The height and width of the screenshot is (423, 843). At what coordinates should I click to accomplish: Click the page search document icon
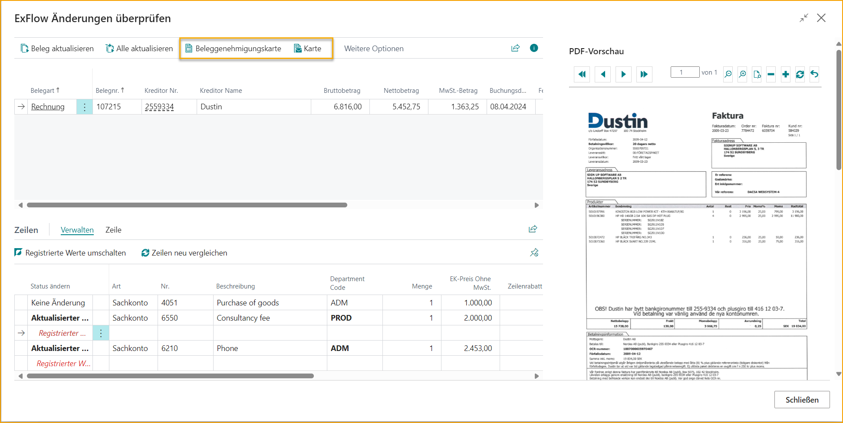pyautogui.click(x=757, y=74)
